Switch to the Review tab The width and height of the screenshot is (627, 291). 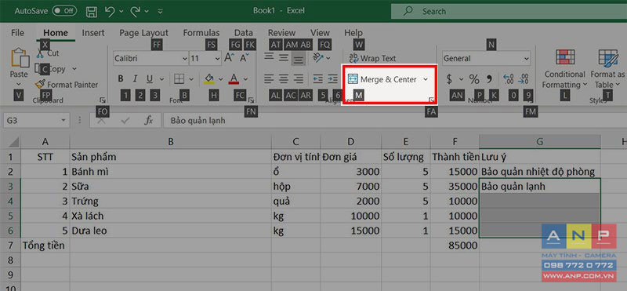click(x=281, y=33)
